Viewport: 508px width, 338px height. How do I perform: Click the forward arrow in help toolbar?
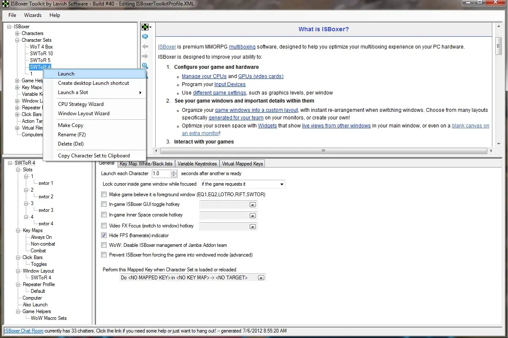[145, 56]
